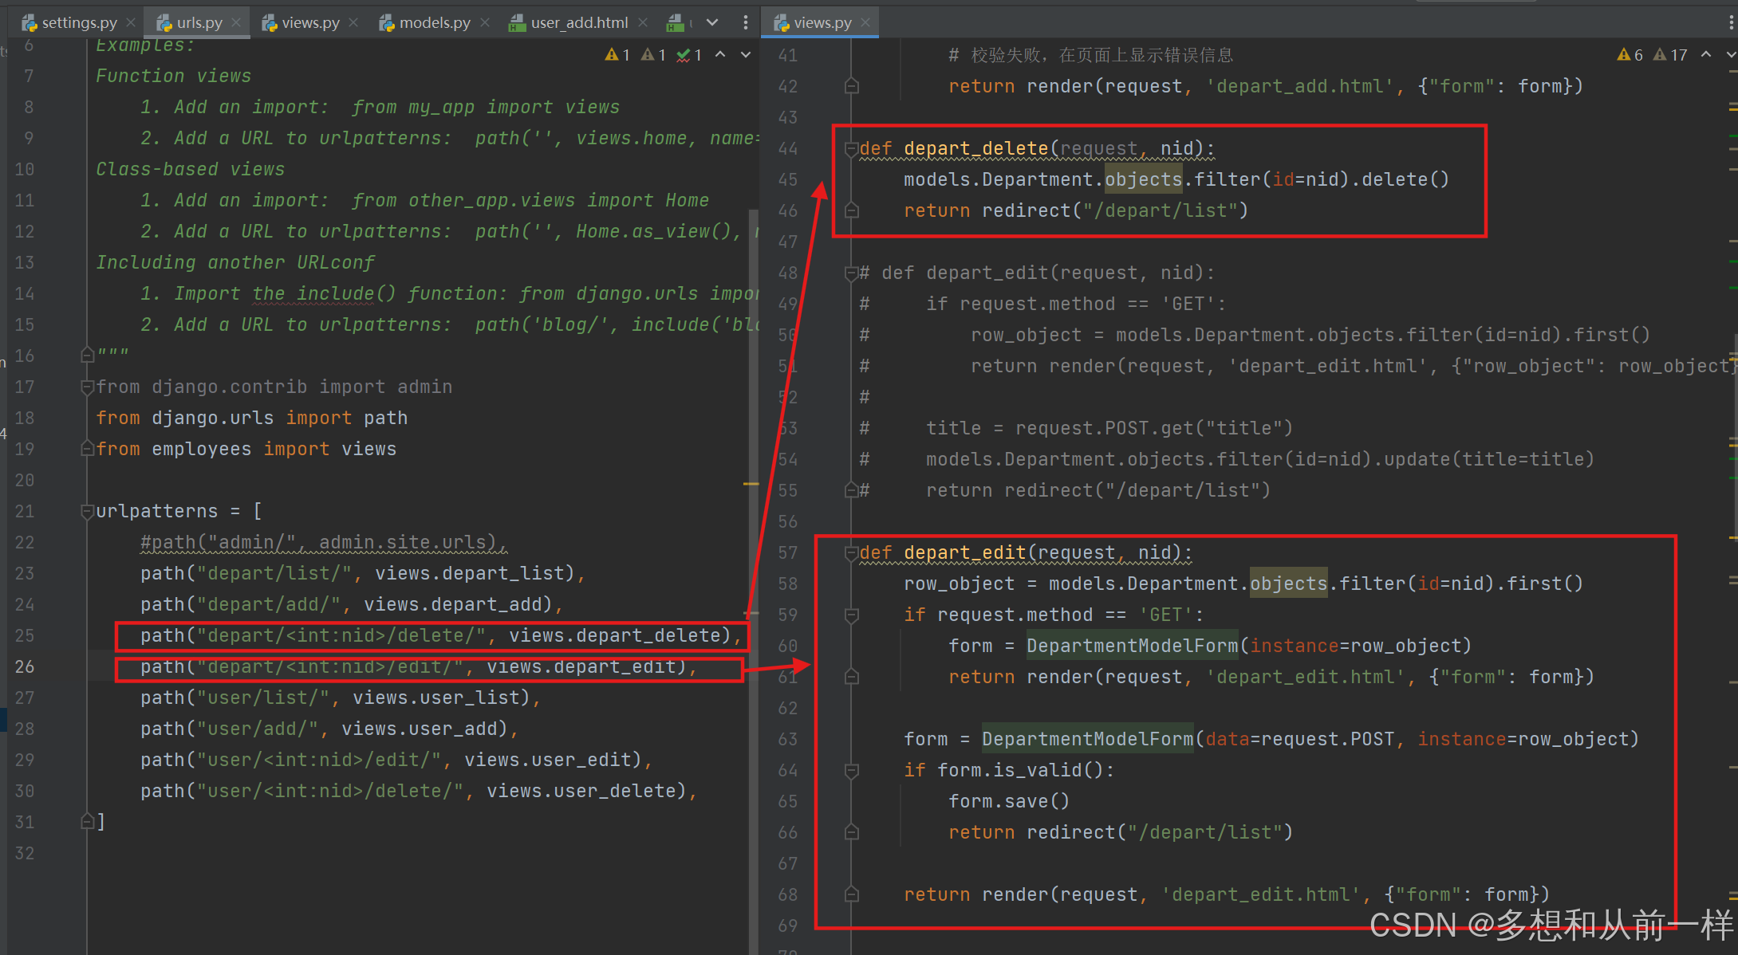This screenshot has height=955, width=1738.
Task: Click the warning indicator in urls.py
Action: [617, 54]
